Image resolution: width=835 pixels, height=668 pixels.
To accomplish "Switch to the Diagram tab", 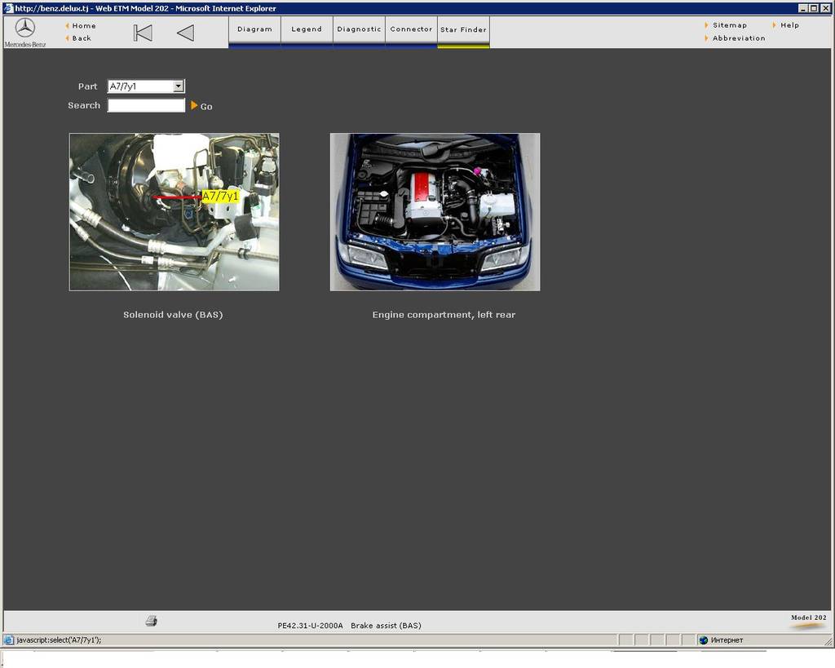I will click(254, 30).
